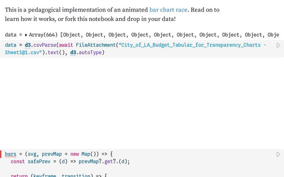Viewport: 284px width, 177px height.
Task: Click the data variable name in the output
Action: point(12,35)
